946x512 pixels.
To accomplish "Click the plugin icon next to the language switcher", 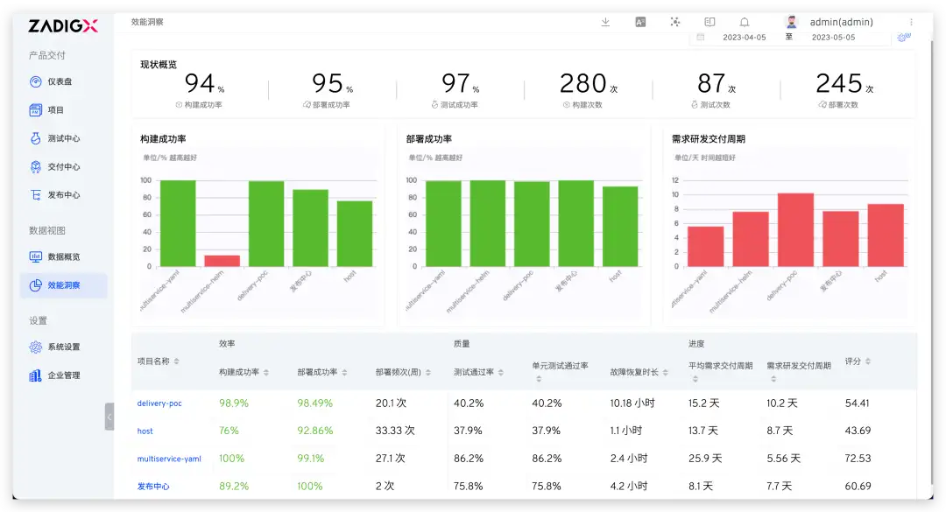I will (x=674, y=21).
